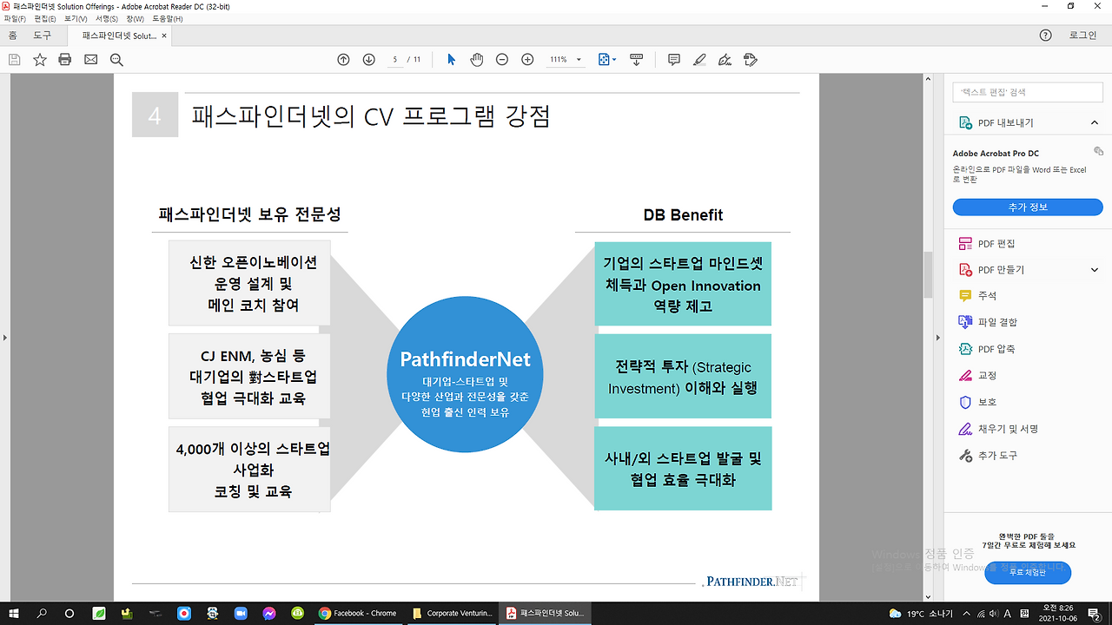1112x625 pixels.
Task: Click the Sign document icon
Action: 725,60
